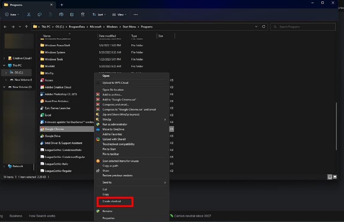
Task: Open the three-dot See more menu
Action: (135, 15)
